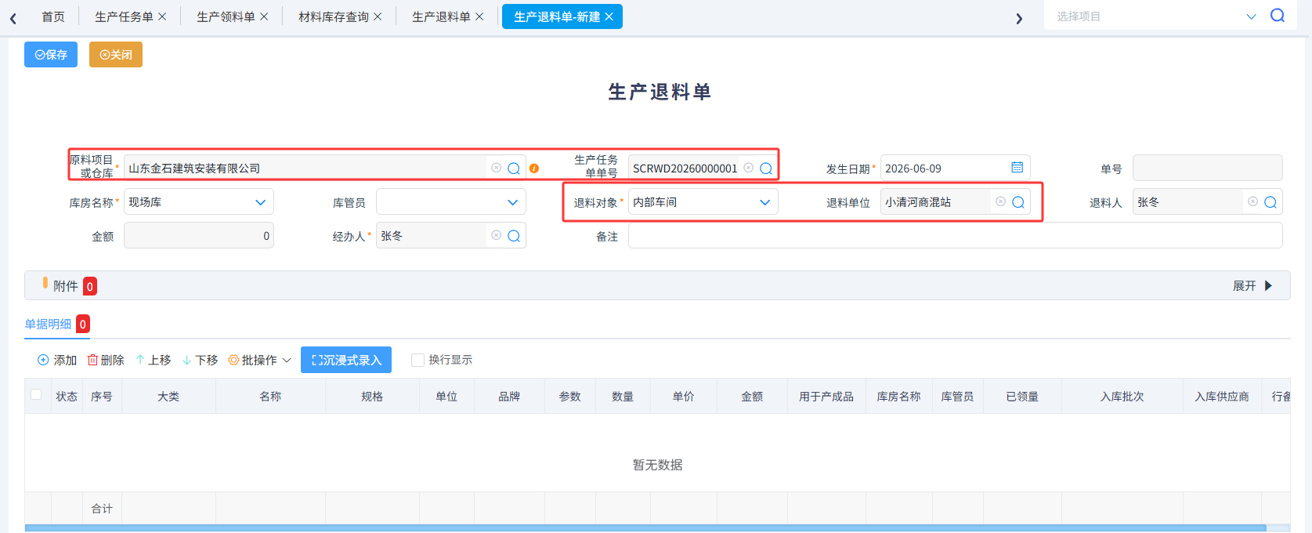
Task: Click the 关闭 button
Action: coord(116,54)
